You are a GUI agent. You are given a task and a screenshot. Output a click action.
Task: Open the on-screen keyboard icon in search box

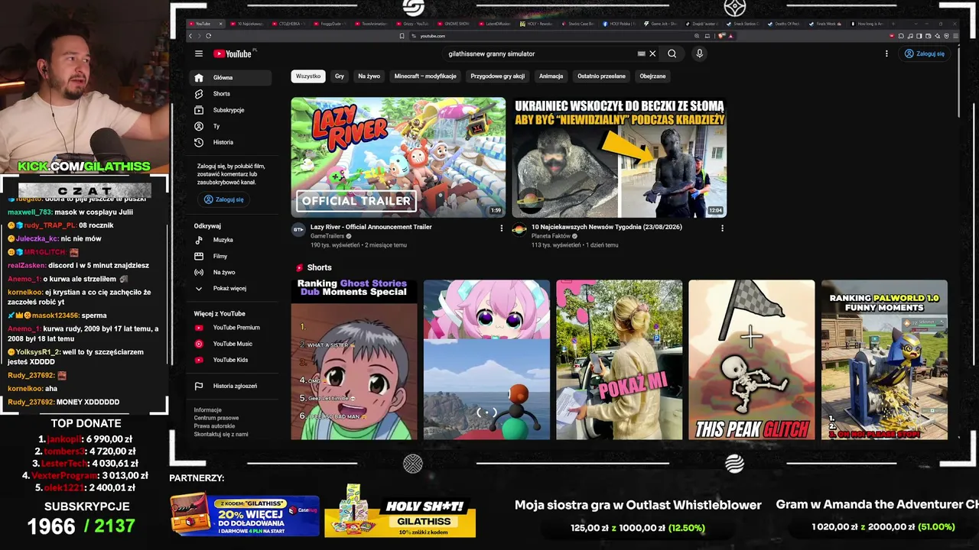[642, 53]
